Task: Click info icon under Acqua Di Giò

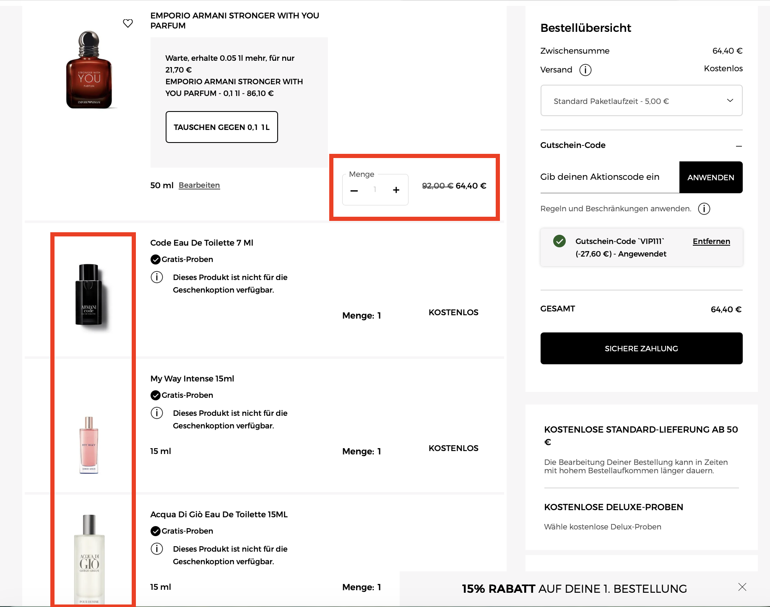Action: pyautogui.click(x=157, y=549)
